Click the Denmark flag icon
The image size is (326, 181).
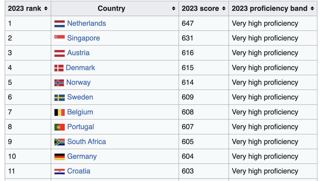tap(59, 68)
